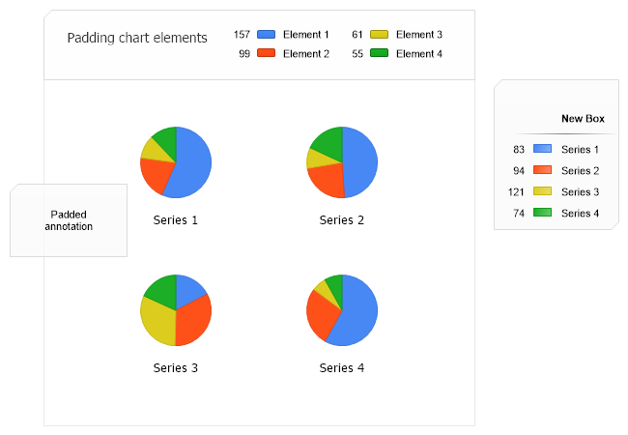The image size is (628, 435).
Task: Click the Padded annotation box
Action: pyautogui.click(x=69, y=220)
